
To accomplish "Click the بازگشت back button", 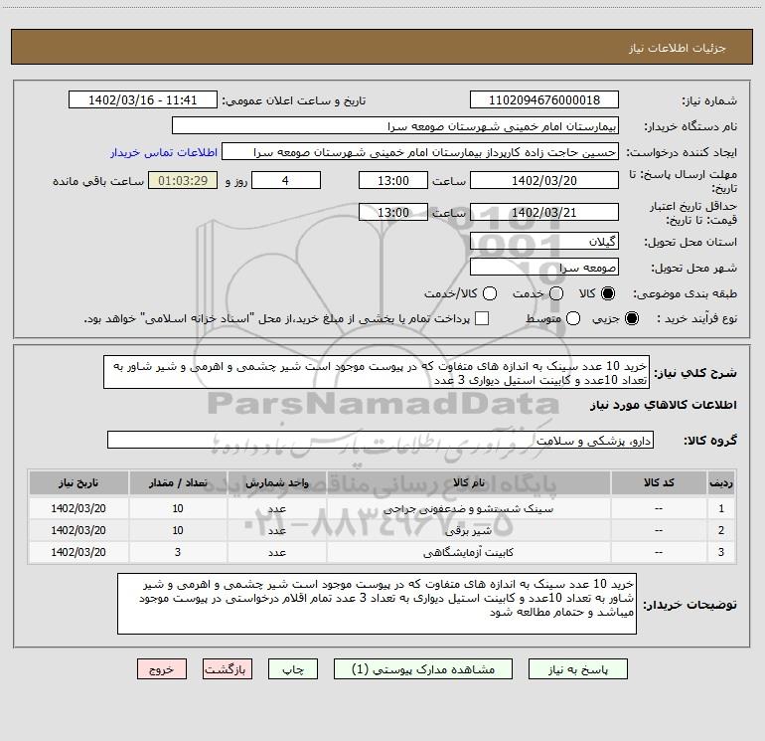I will 228,668.
